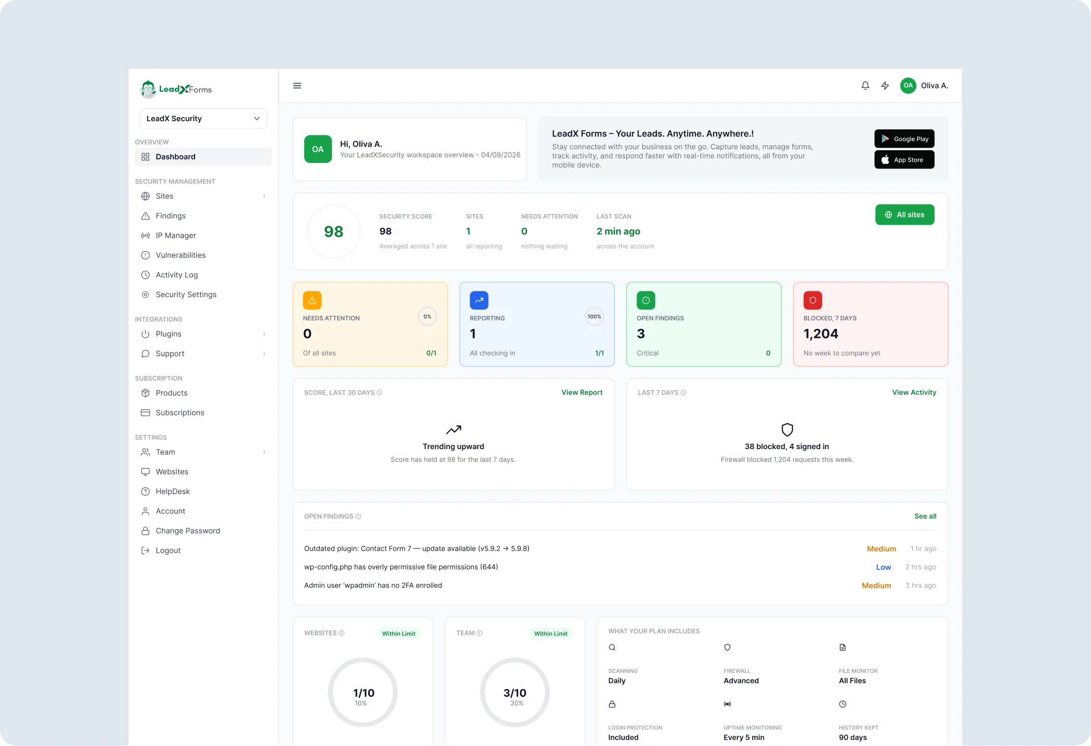Select Logout in sidebar
This screenshot has height=746, width=1091.
[x=203, y=551]
